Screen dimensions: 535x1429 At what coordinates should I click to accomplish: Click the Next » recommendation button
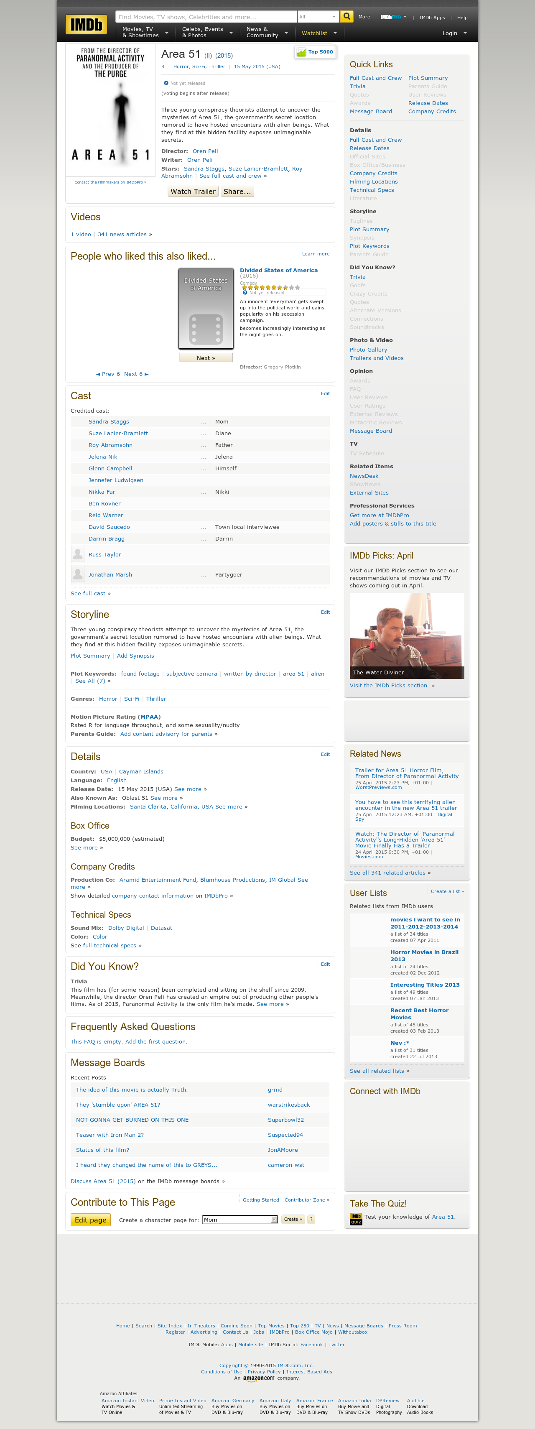click(206, 358)
